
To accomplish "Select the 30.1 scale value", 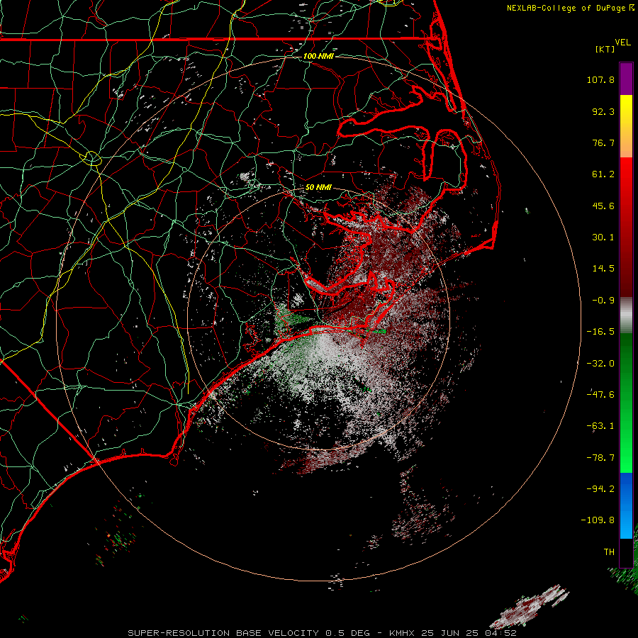I will coord(603,237).
